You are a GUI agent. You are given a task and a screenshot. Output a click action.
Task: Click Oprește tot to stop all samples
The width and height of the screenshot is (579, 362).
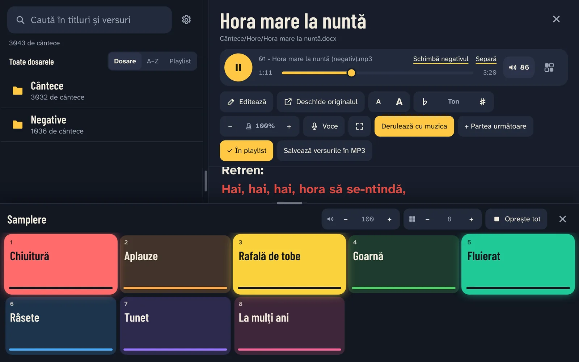516,219
